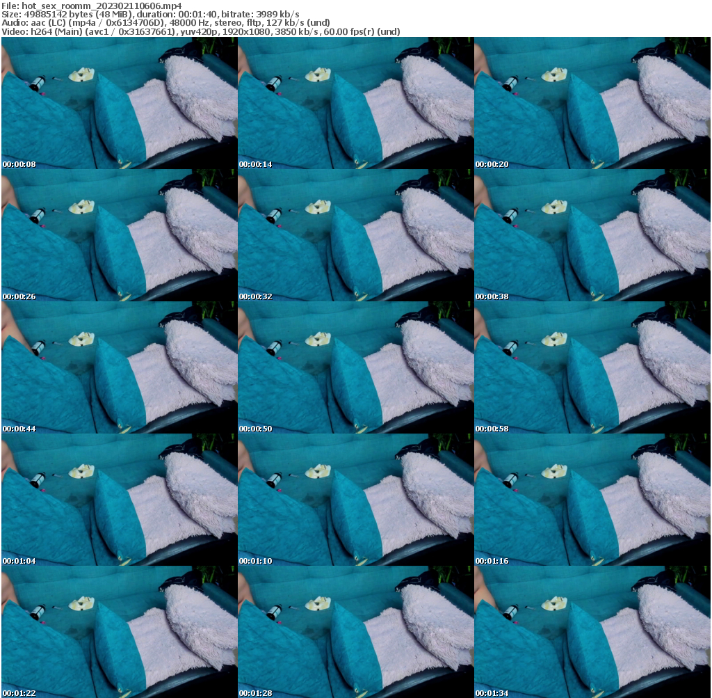Click the 00:00:08 timestamp overlay text

[19, 164]
